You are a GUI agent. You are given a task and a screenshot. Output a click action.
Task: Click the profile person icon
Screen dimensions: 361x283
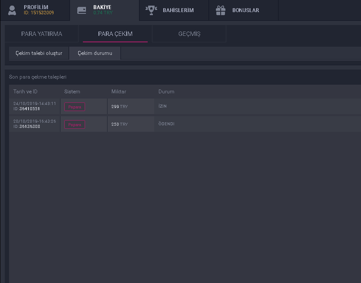(12, 10)
